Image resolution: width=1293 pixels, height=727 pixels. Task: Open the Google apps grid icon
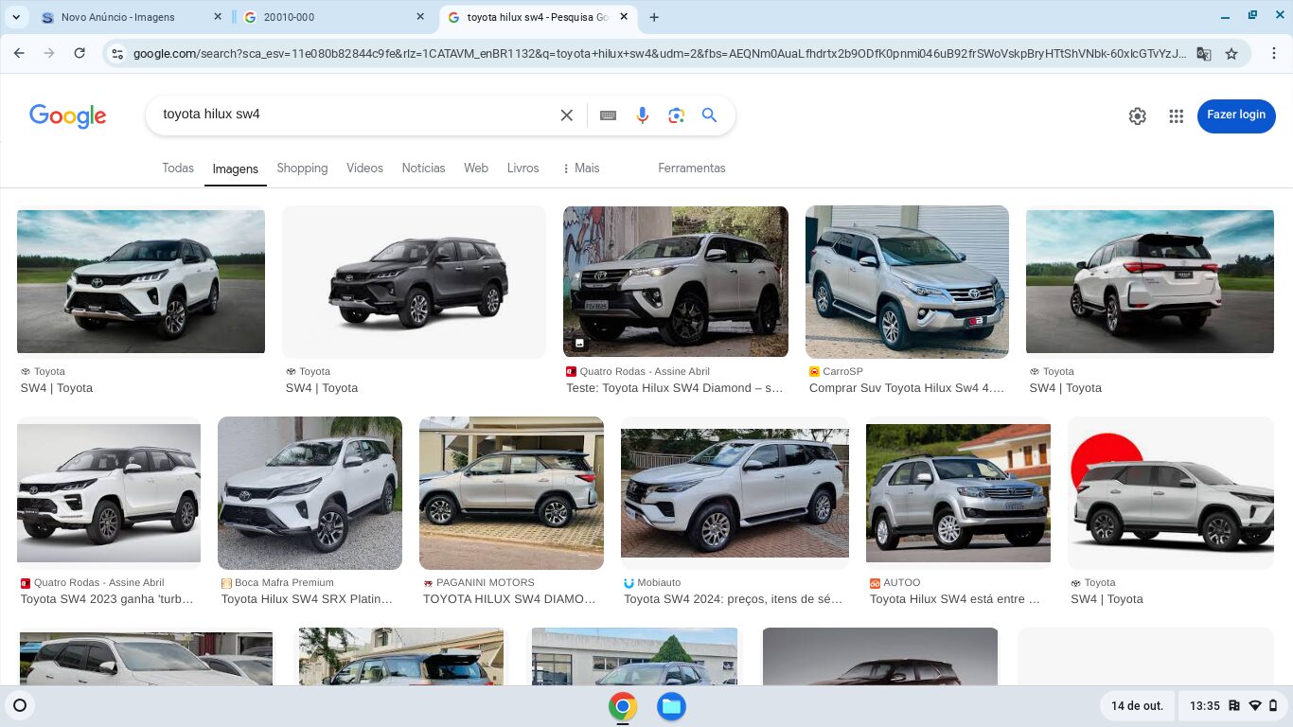[1176, 115]
